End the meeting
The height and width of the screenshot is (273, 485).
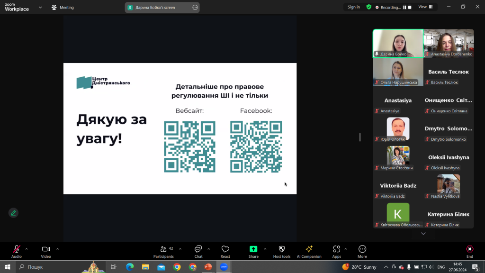469,252
